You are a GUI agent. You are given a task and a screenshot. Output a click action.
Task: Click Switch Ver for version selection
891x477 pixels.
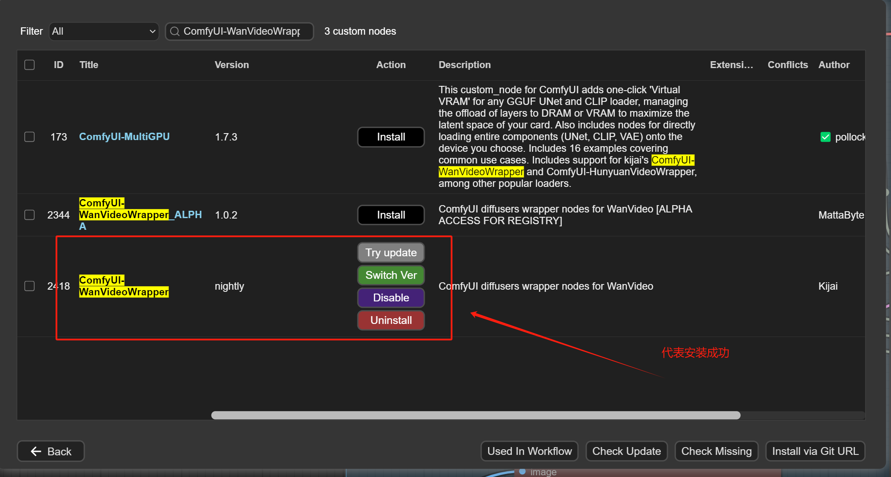point(391,275)
